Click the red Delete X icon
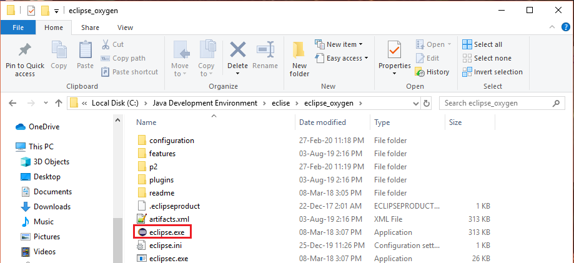Image resolution: width=574 pixels, height=263 pixels. pyautogui.click(x=237, y=49)
